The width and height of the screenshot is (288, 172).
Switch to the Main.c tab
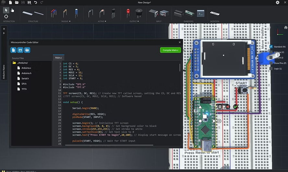coord(58,58)
